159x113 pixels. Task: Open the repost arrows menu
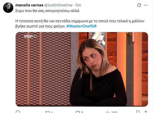pos(47,112)
